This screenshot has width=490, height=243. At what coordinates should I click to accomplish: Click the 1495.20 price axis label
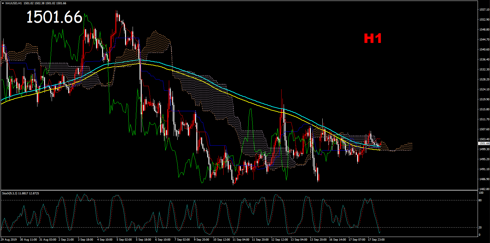(484, 159)
